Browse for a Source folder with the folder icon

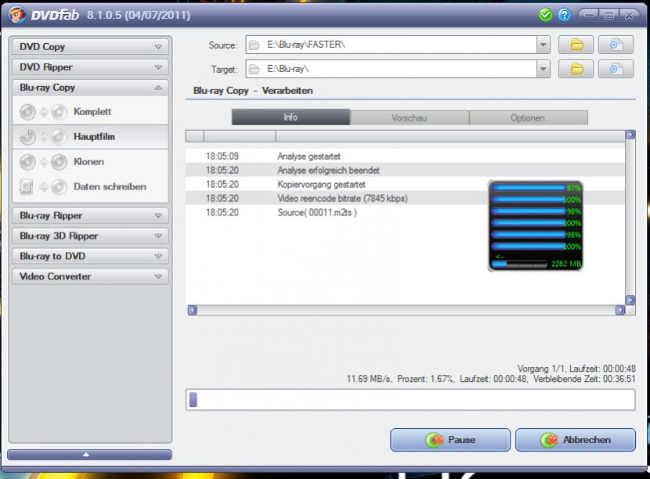pos(576,45)
